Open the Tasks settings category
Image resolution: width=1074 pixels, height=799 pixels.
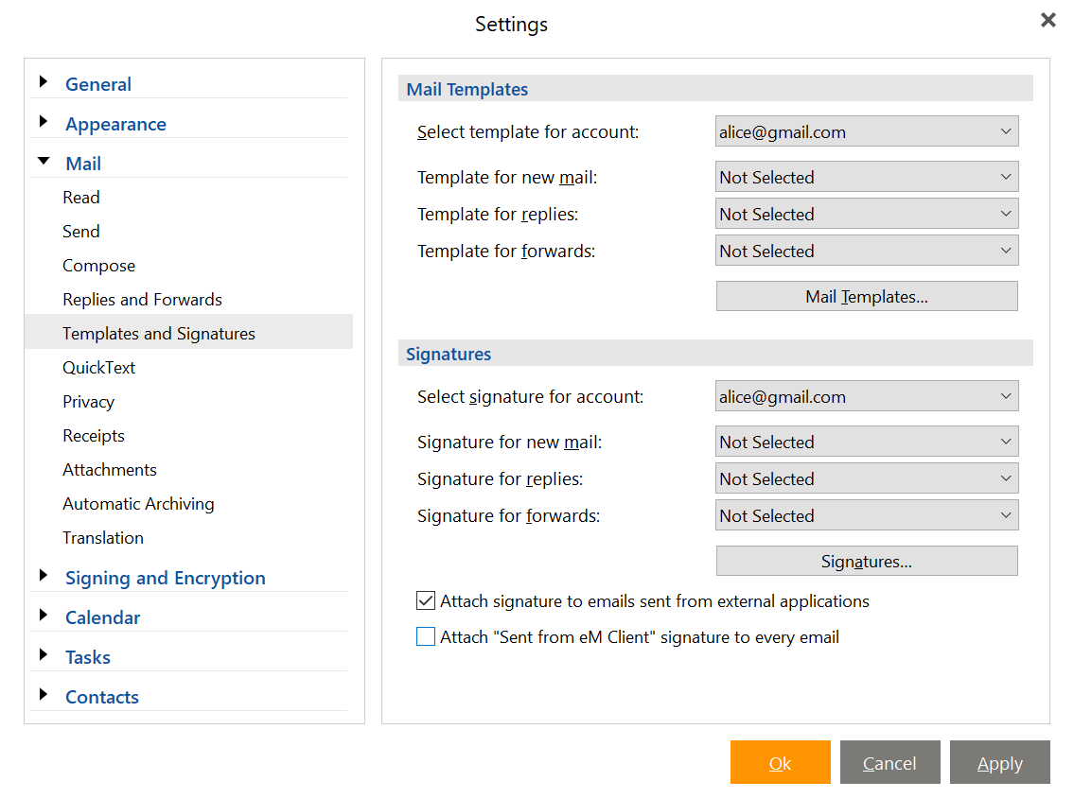pos(88,657)
